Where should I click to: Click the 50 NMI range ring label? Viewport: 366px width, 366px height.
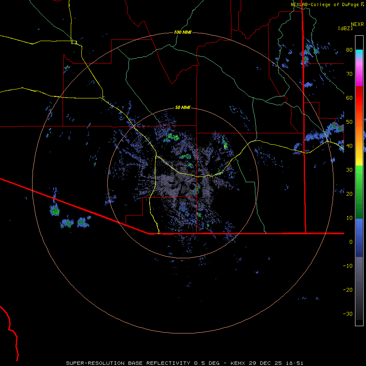click(x=183, y=107)
